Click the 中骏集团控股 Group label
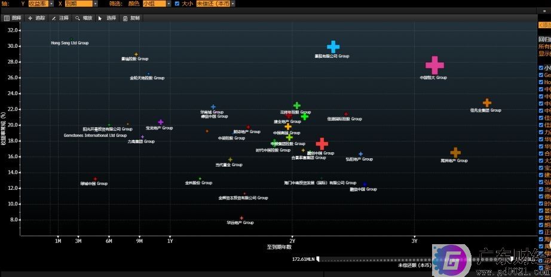Image resolution: width=551 pixels, height=277 pixels. pyautogui.click(x=288, y=144)
